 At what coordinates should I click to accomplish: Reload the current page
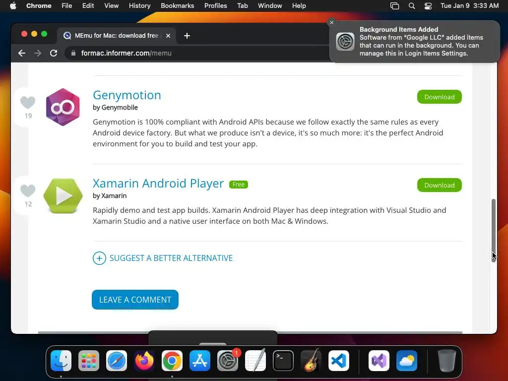(x=54, y=53)
